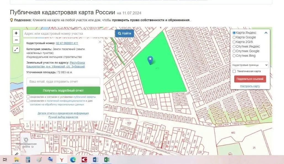Enable Тематическая карта checkbox
The width and height of the screenshot is (284, 164).
click(x=234, y=71)
